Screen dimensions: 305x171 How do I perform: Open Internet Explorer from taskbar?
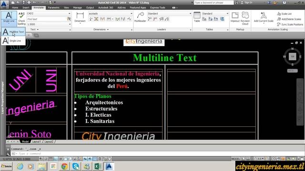20,166
